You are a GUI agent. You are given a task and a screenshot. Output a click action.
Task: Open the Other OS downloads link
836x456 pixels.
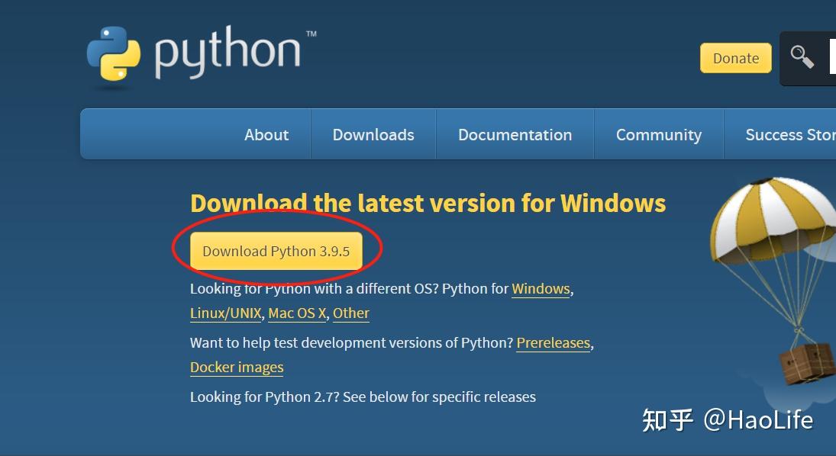(x=350, y=313)
